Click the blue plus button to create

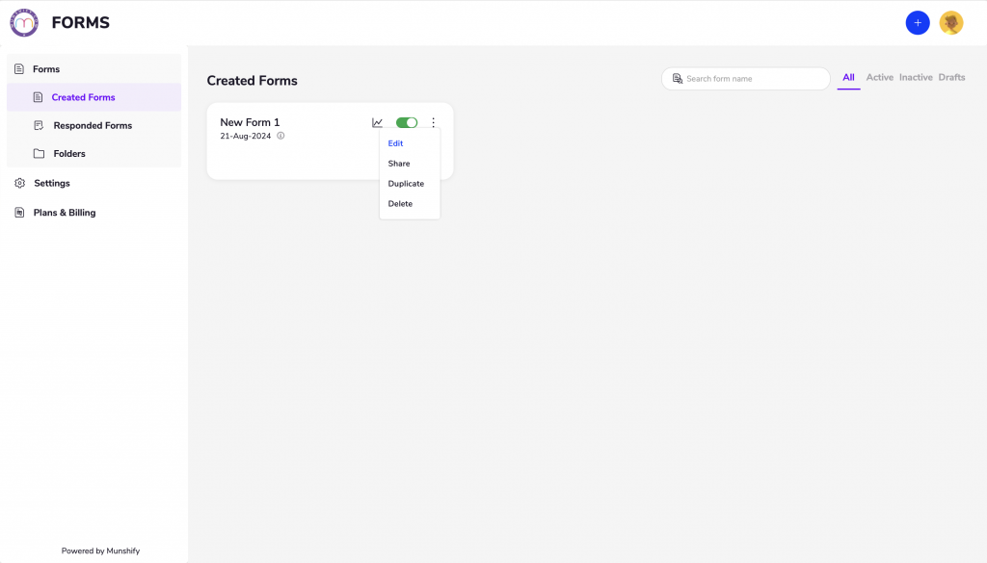[918, 22]
